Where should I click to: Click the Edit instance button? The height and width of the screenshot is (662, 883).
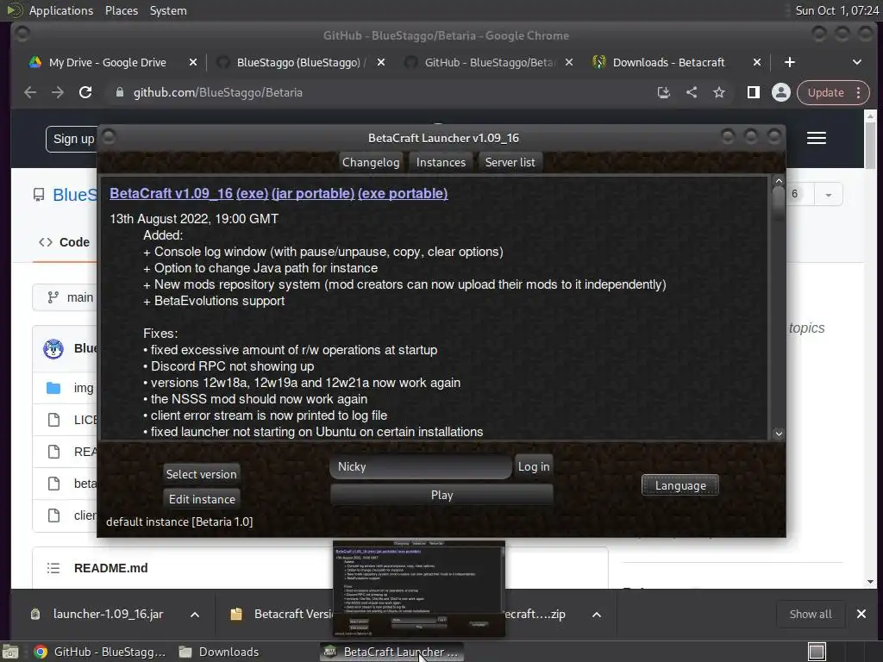[202, 499]
